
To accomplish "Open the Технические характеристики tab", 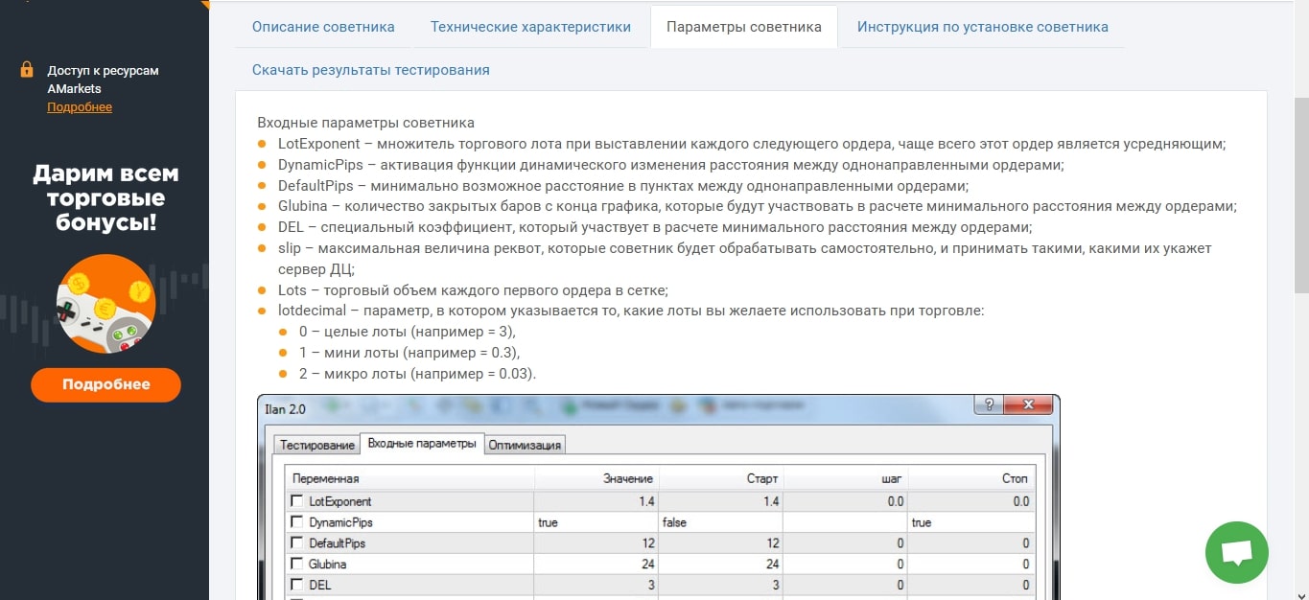I will [x=530, y=27].
